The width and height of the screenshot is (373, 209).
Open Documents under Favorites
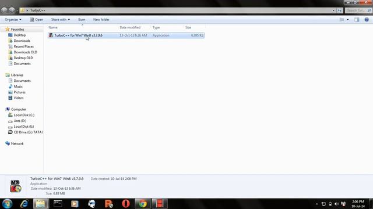pyautogui.click(x=22, y=63)
